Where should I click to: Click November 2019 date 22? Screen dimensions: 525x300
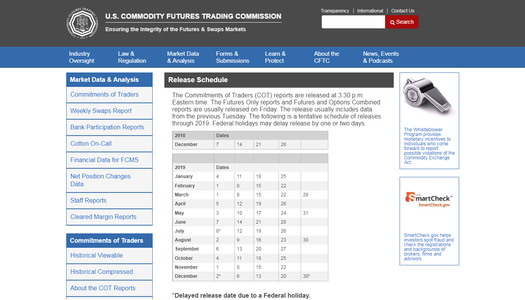[284, 267]
